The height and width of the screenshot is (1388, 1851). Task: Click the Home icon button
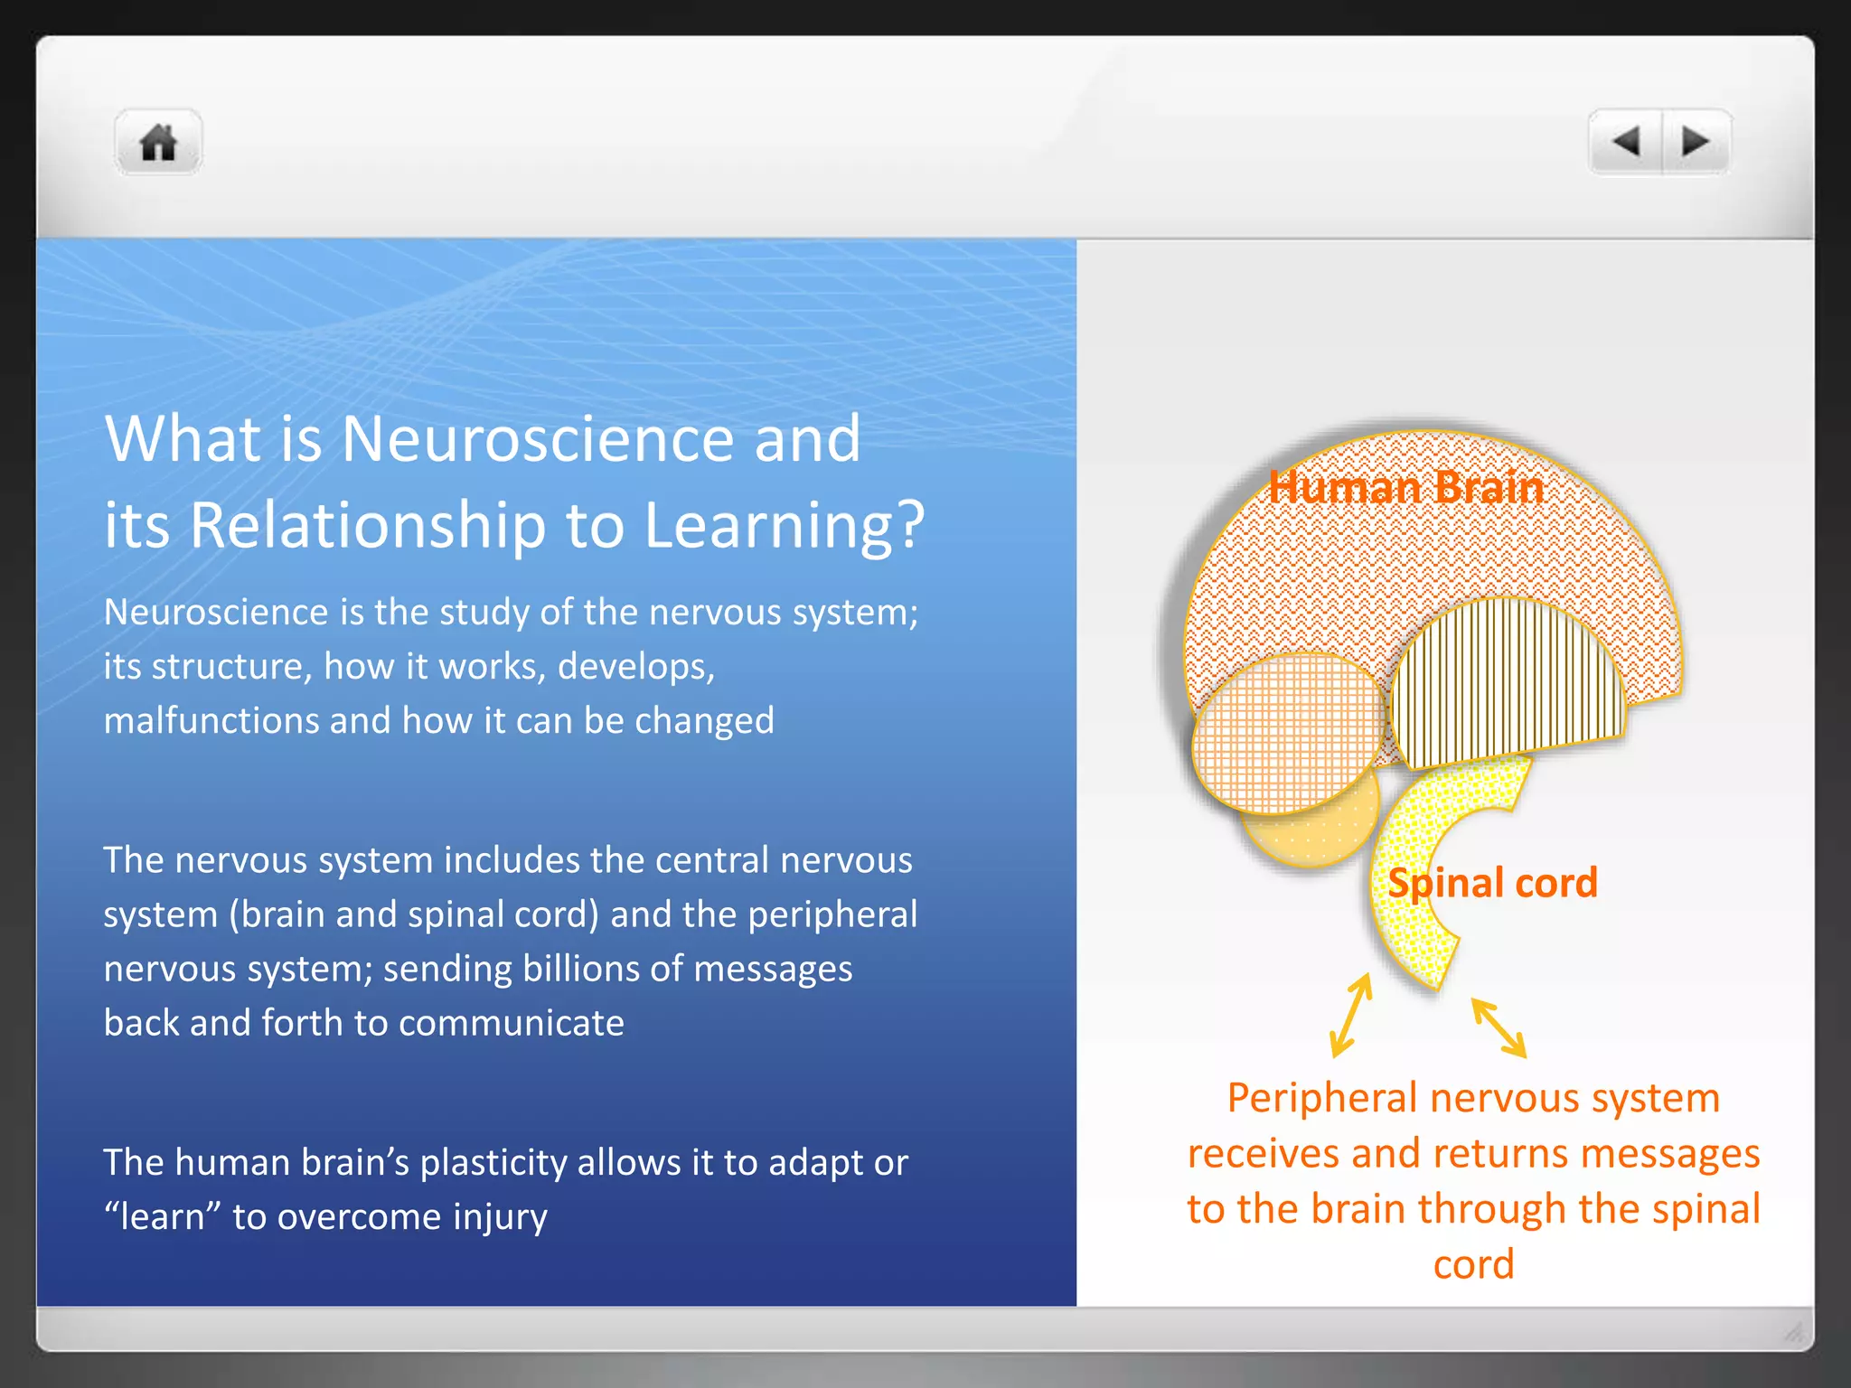158,143
